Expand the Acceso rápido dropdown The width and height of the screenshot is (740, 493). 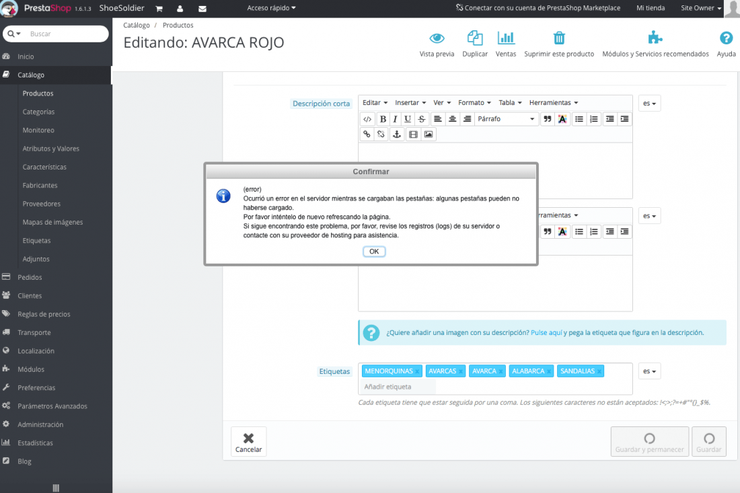click(271, 8)
